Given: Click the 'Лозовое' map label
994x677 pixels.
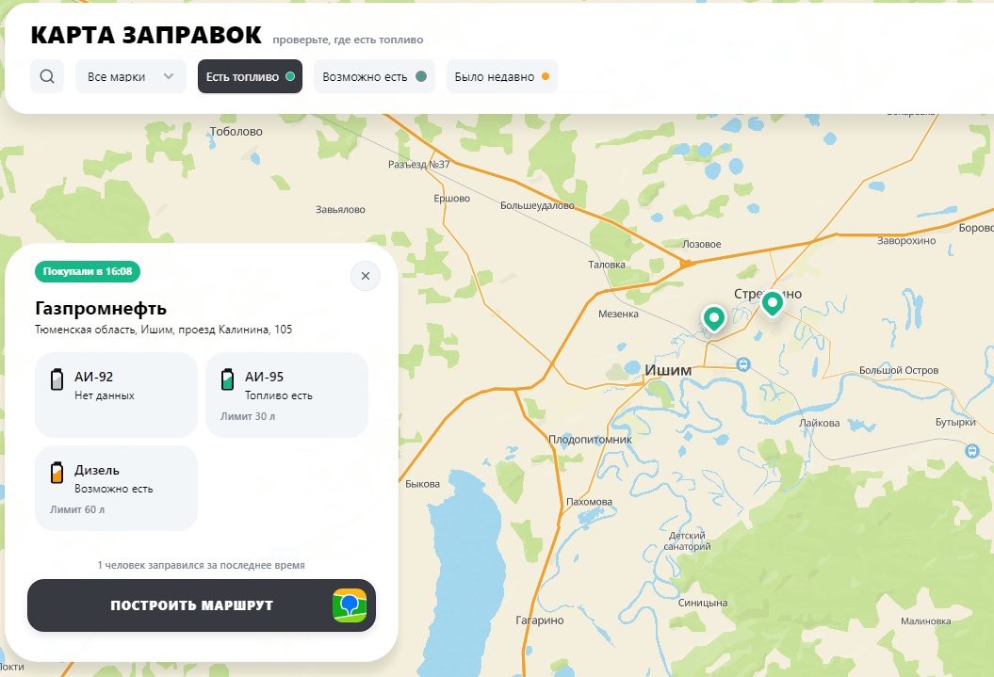Looking at the screenshot, I should 701,244.
